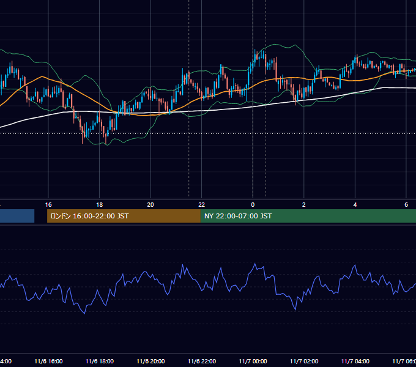Click the blue session bar before London
This screenshot has width=416, height=367.
tap(17, 216)
